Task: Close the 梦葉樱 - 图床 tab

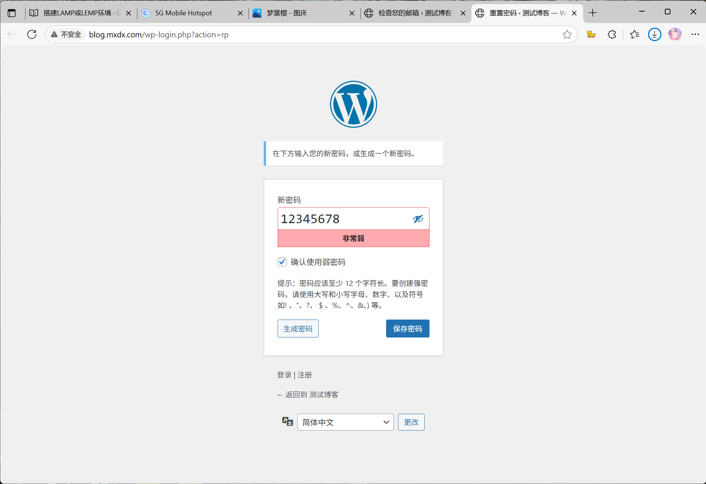Action: pyautogui.click(x=352, y=13)
